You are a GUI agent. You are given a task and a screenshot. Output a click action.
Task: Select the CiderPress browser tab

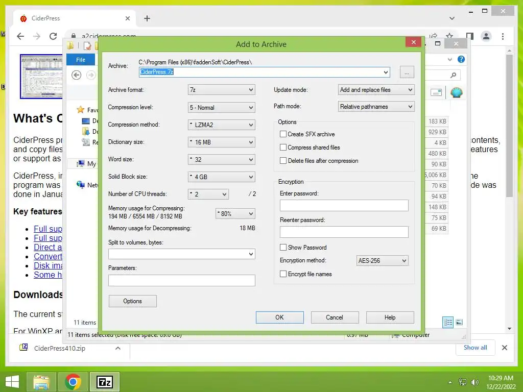point(75,18)
